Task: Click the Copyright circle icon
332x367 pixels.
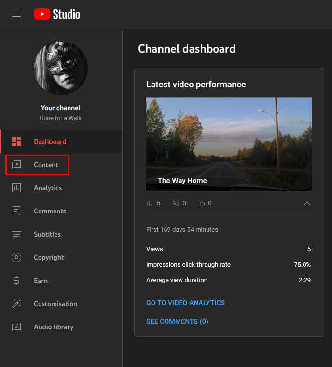Action: coord(16,257)
